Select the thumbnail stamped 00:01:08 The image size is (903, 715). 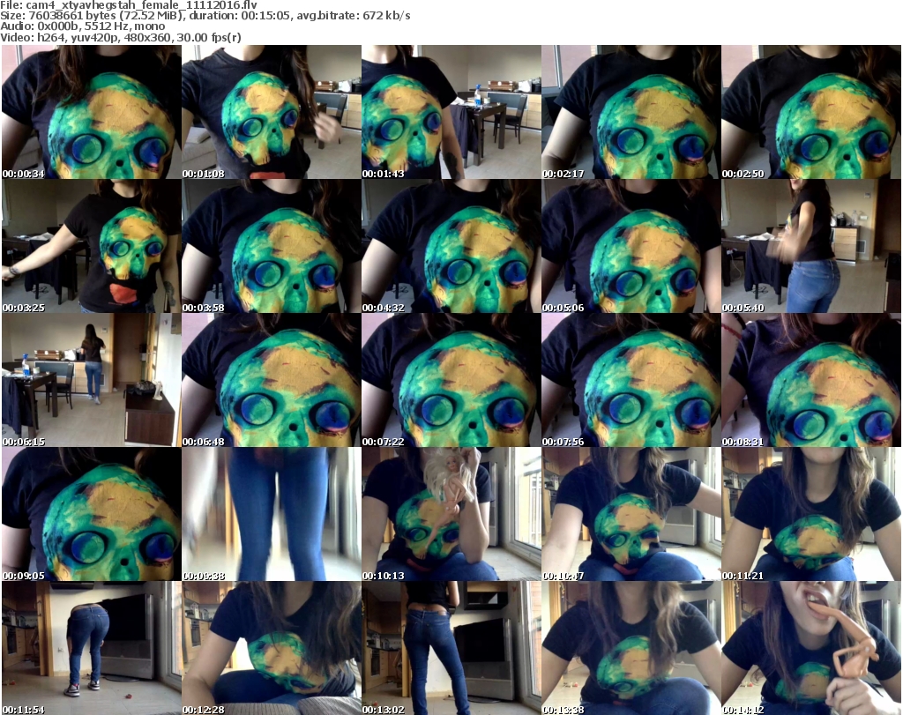click(272, 112)
